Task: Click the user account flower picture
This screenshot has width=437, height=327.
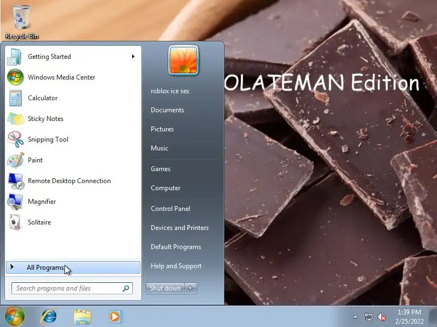Action: pyautogui.click(x=184, y=60)
